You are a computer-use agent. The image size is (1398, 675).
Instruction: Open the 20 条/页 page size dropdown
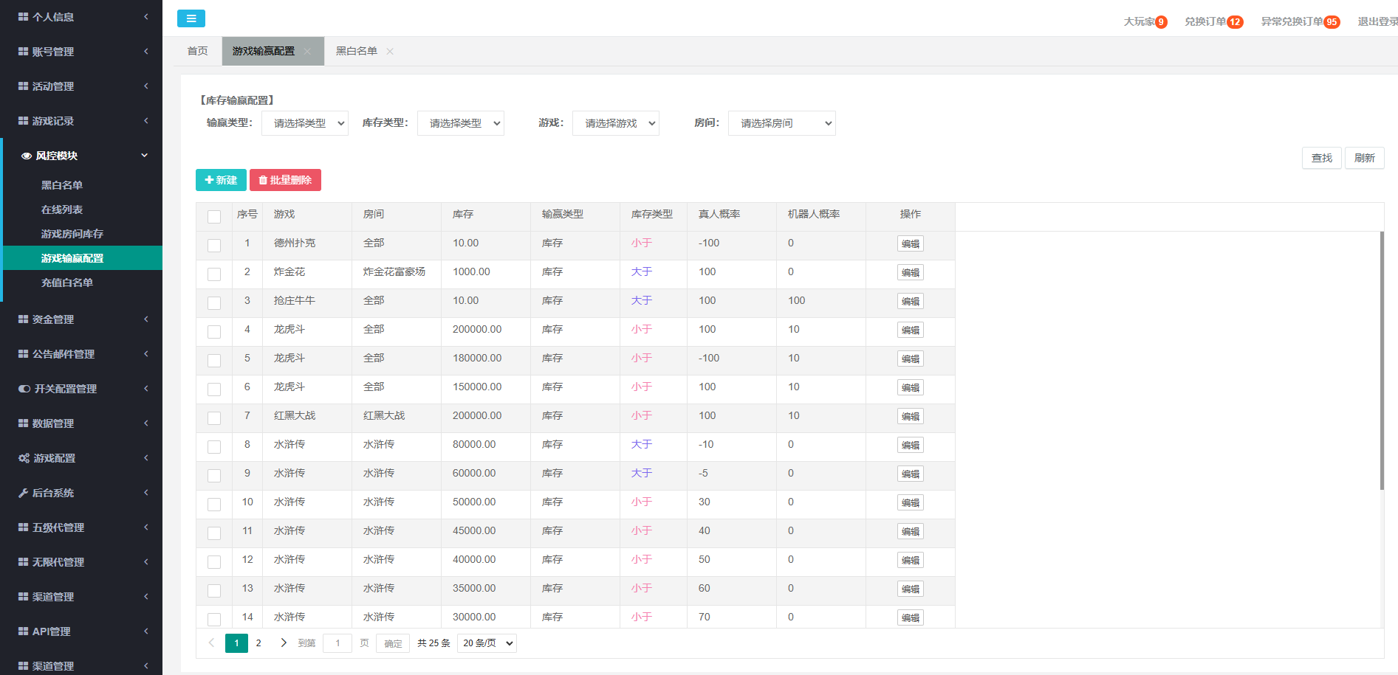click(x=487, y=643)
